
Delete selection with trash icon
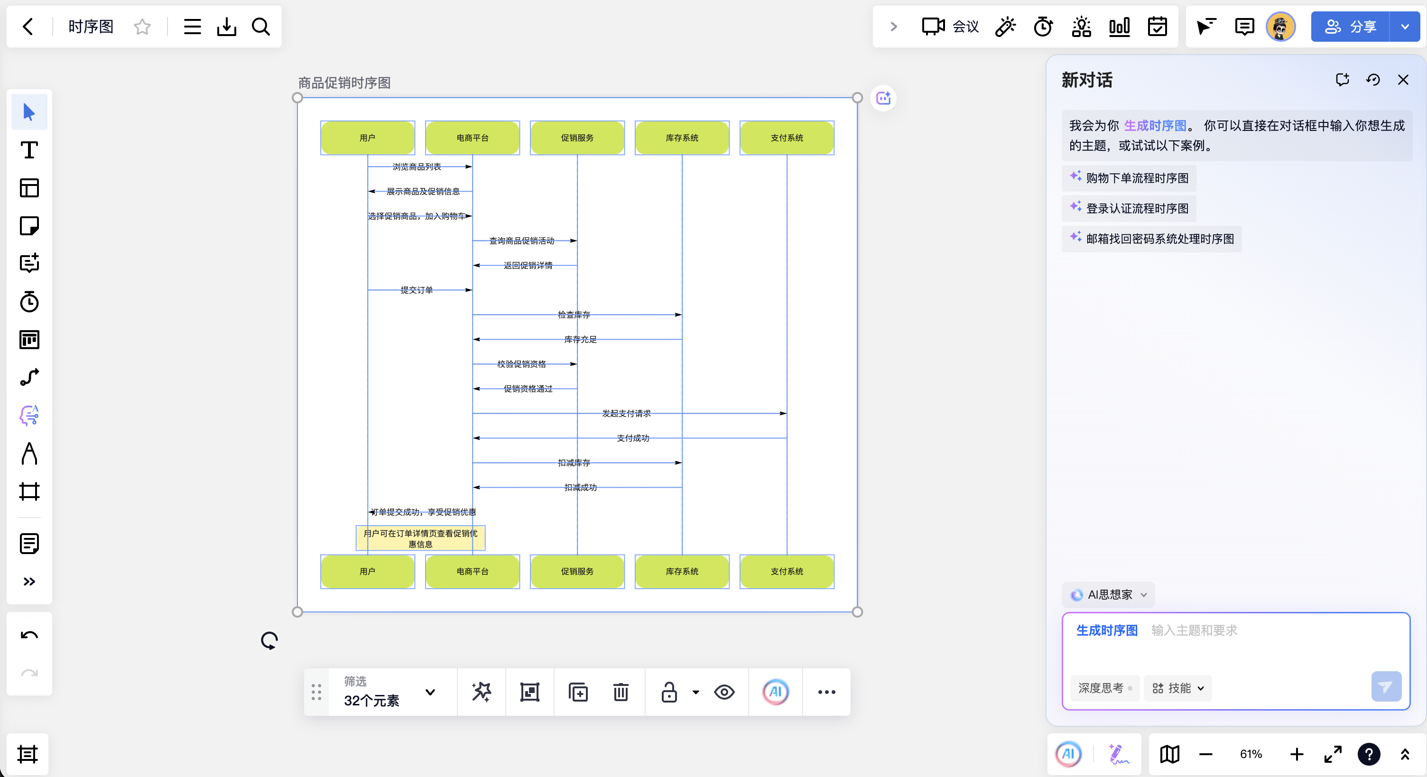coord(621,692)
